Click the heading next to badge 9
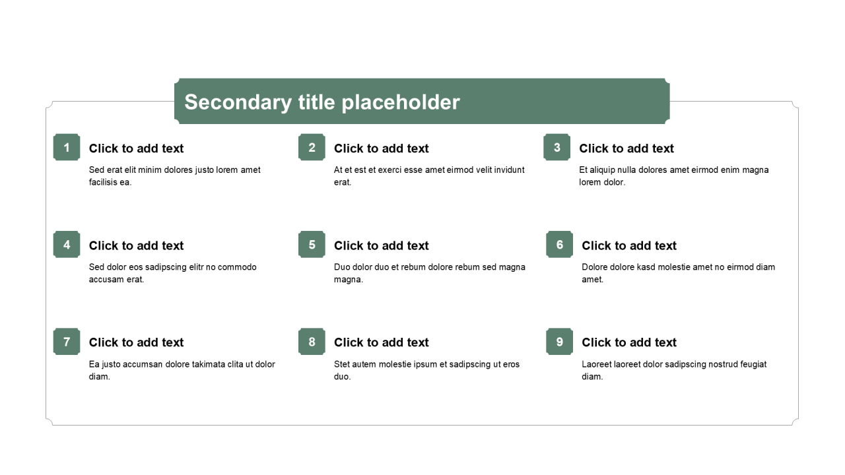 coord(628,342)
